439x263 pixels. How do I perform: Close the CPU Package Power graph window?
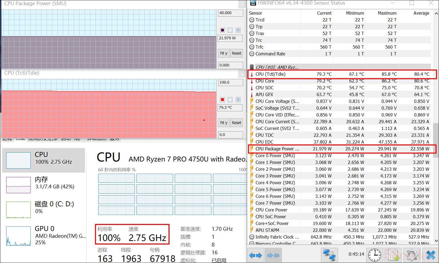[x=242, y=4]
